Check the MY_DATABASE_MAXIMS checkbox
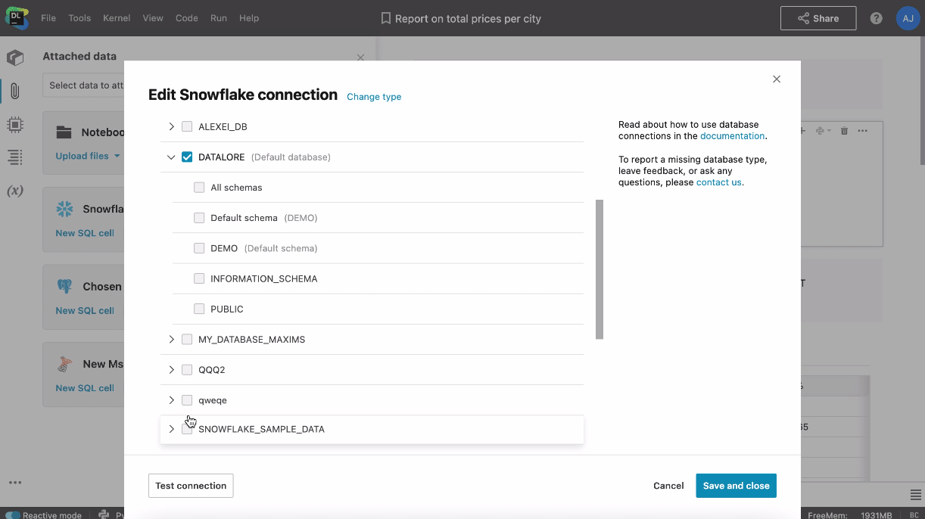The width and height of the screenshot is (925, 519). point(187,340)
